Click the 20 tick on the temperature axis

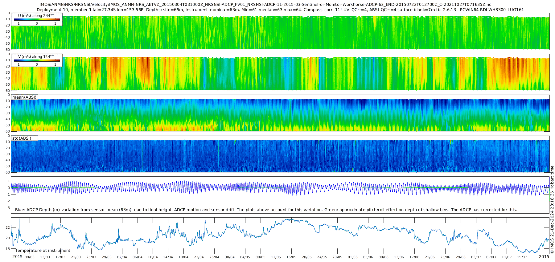point(8,238)
